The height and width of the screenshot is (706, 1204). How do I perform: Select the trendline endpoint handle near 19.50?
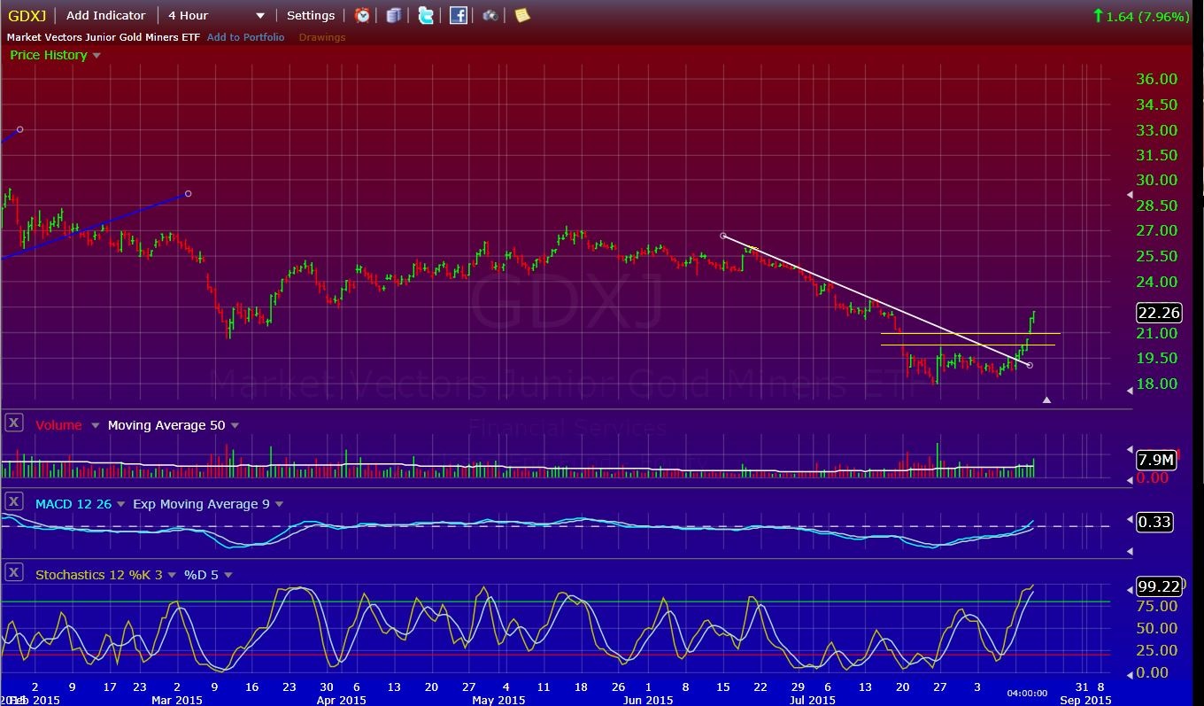click(x=1029, y=365)
